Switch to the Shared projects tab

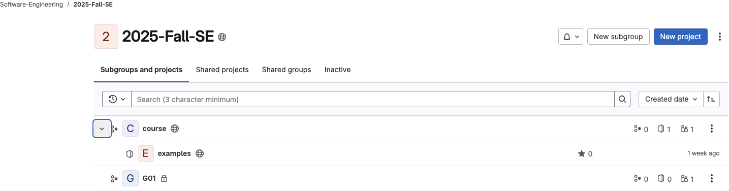[222, 70]
